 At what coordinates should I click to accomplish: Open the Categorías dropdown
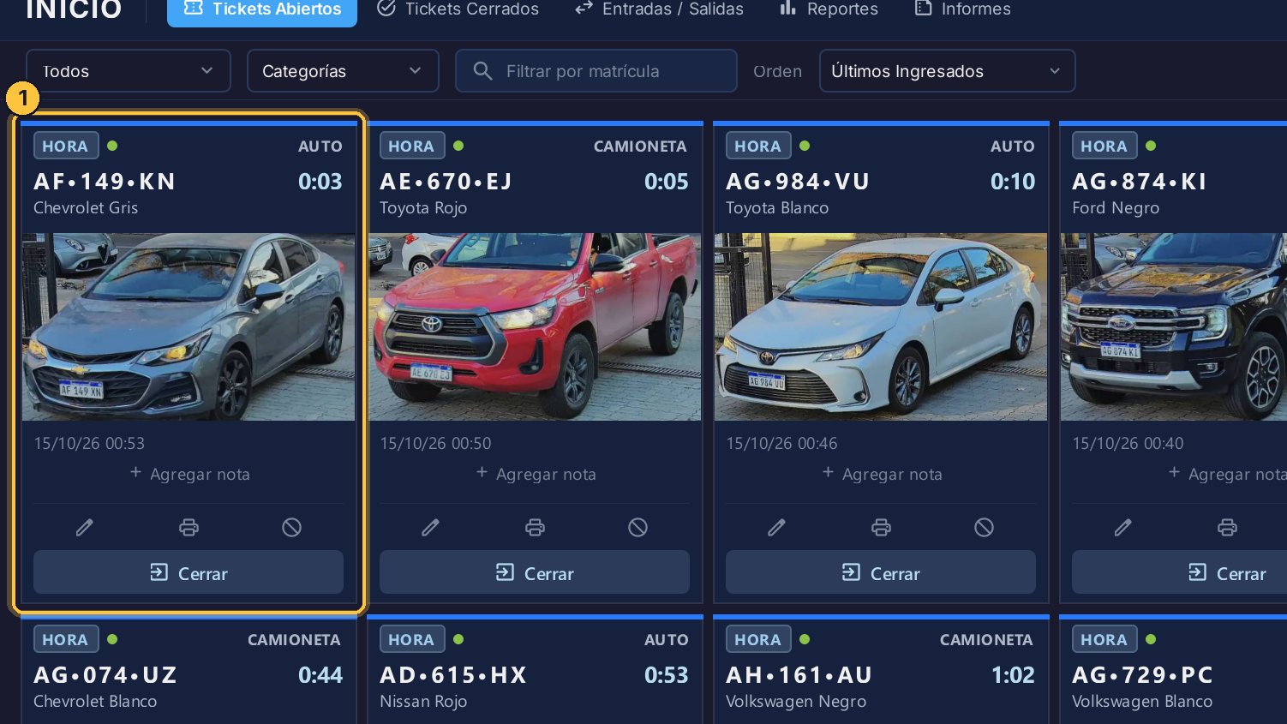(343, 71)
